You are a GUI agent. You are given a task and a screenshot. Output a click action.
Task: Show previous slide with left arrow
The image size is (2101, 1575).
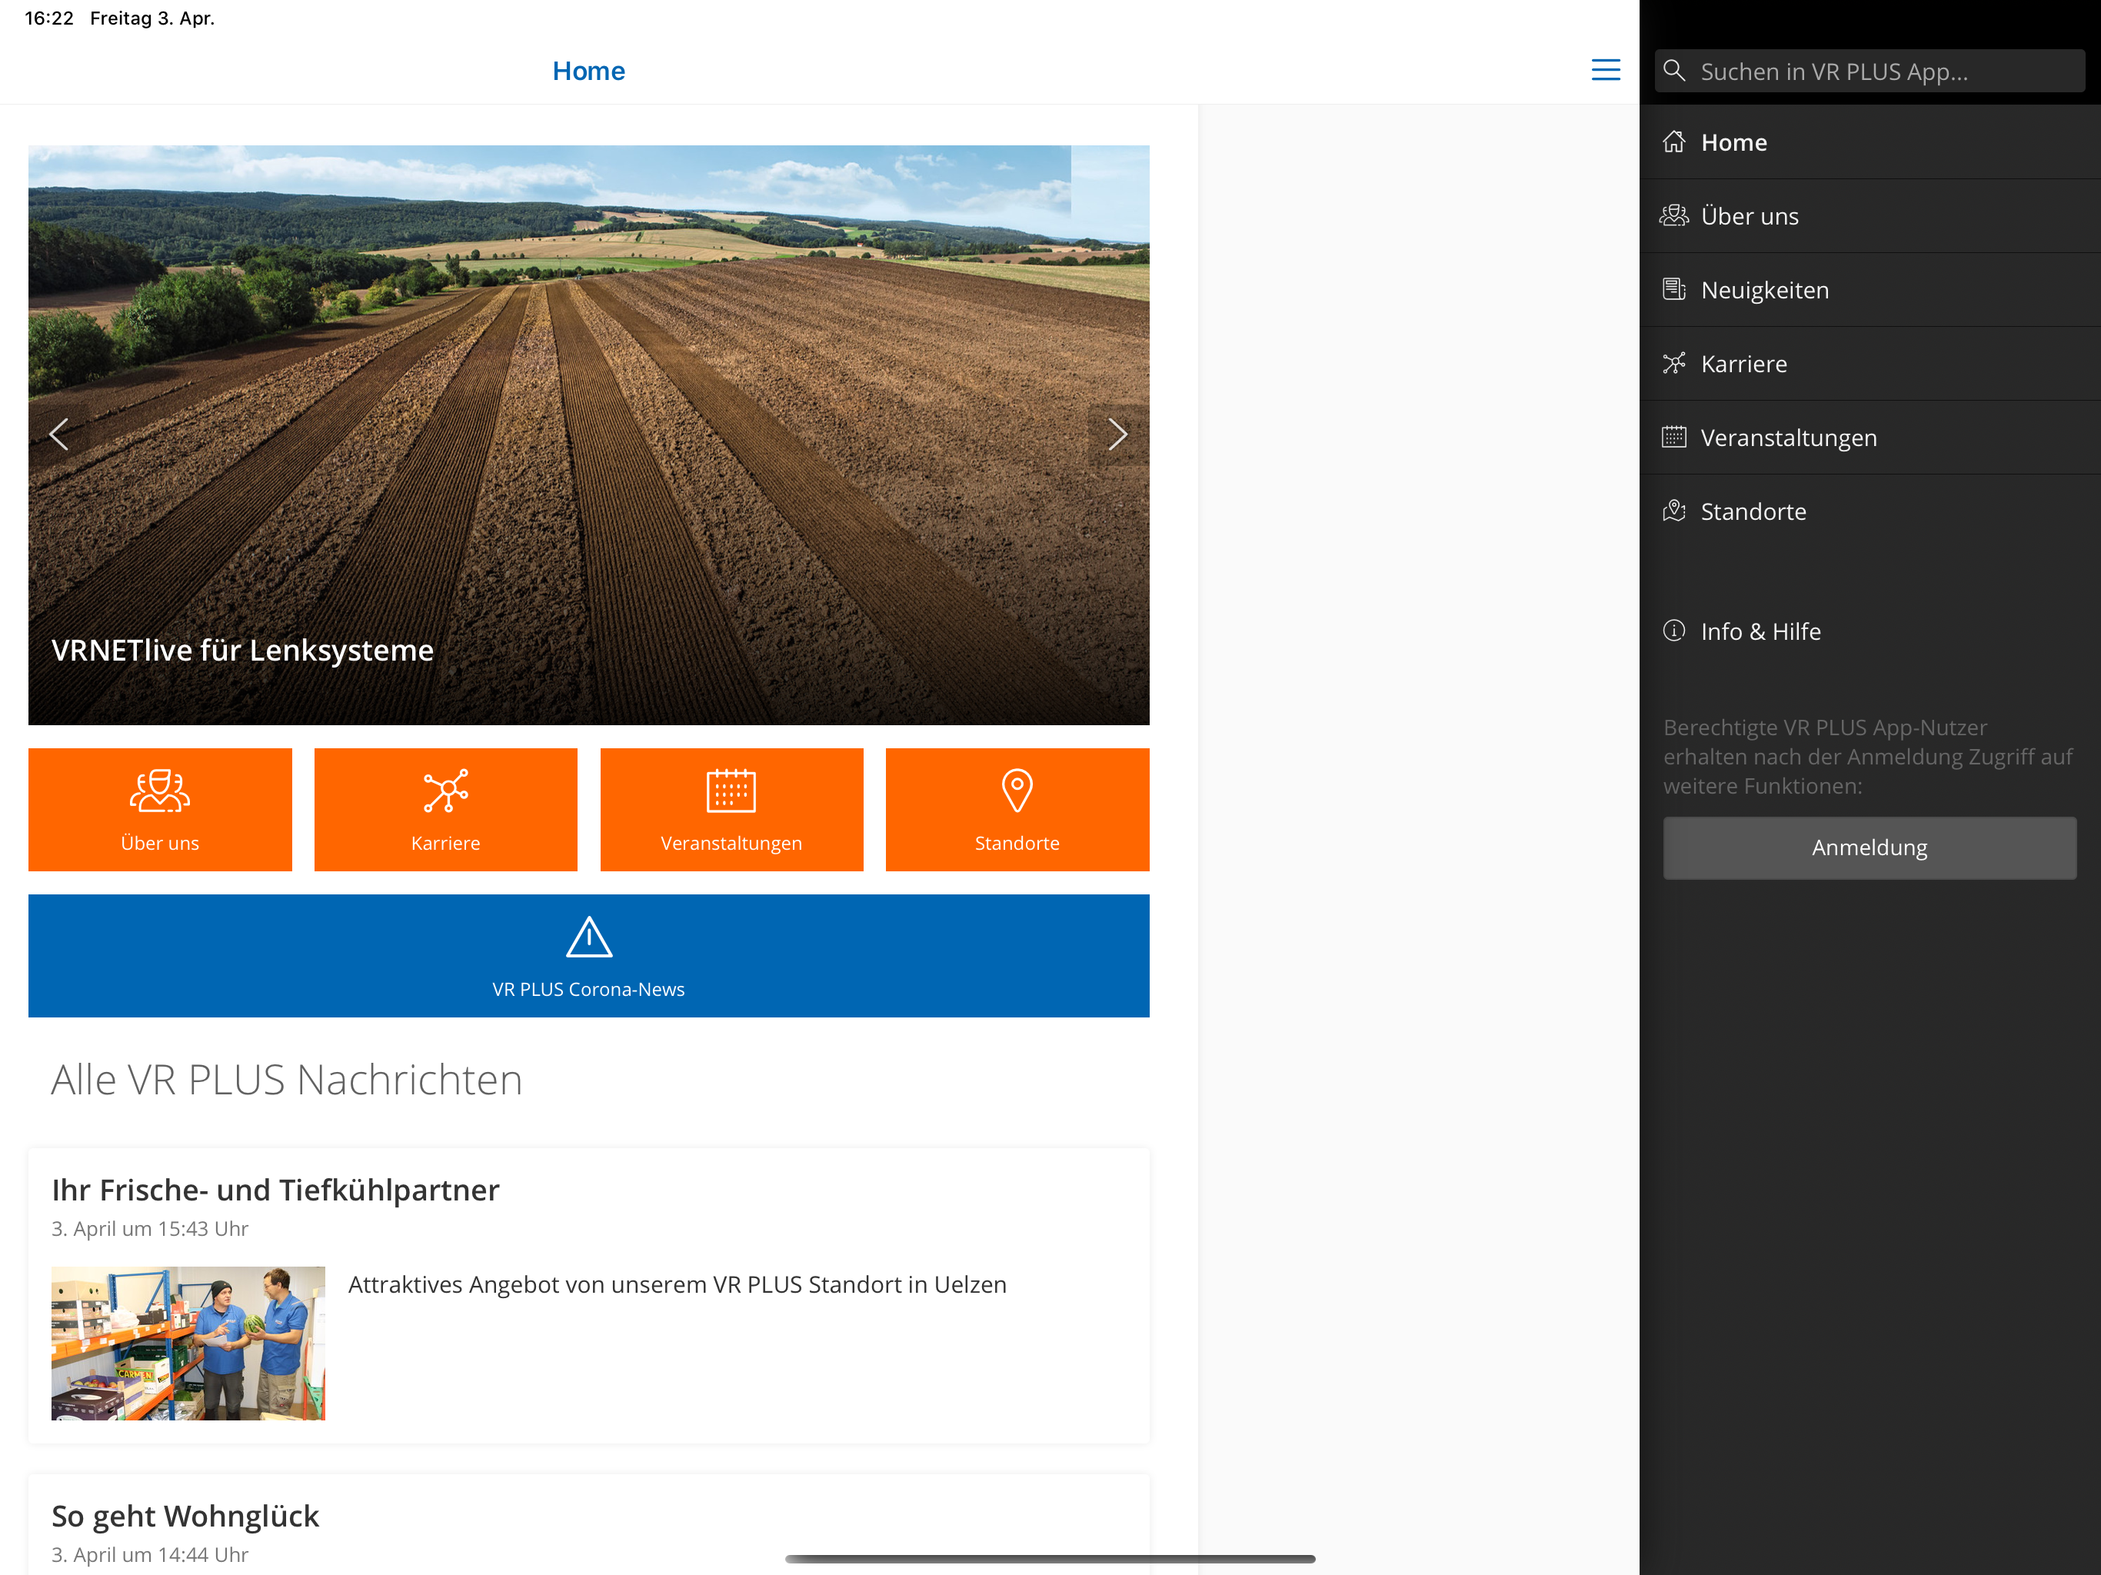[x=59, y=434]
